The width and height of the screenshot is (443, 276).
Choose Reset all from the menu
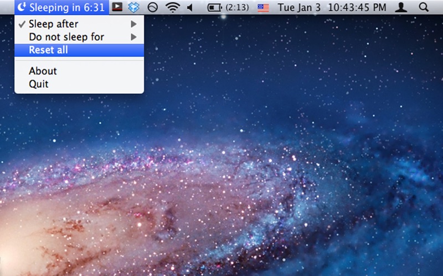pos(49,50)
